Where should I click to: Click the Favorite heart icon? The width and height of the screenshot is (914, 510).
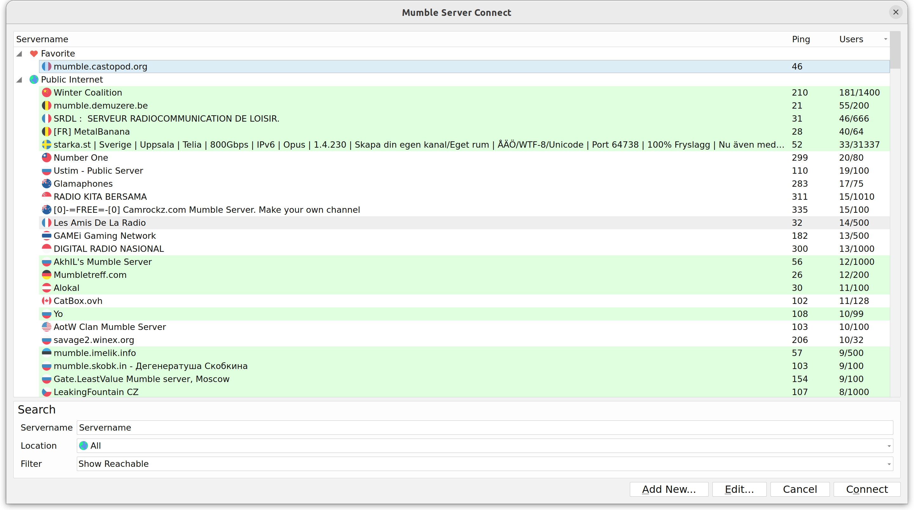(33, 53)
